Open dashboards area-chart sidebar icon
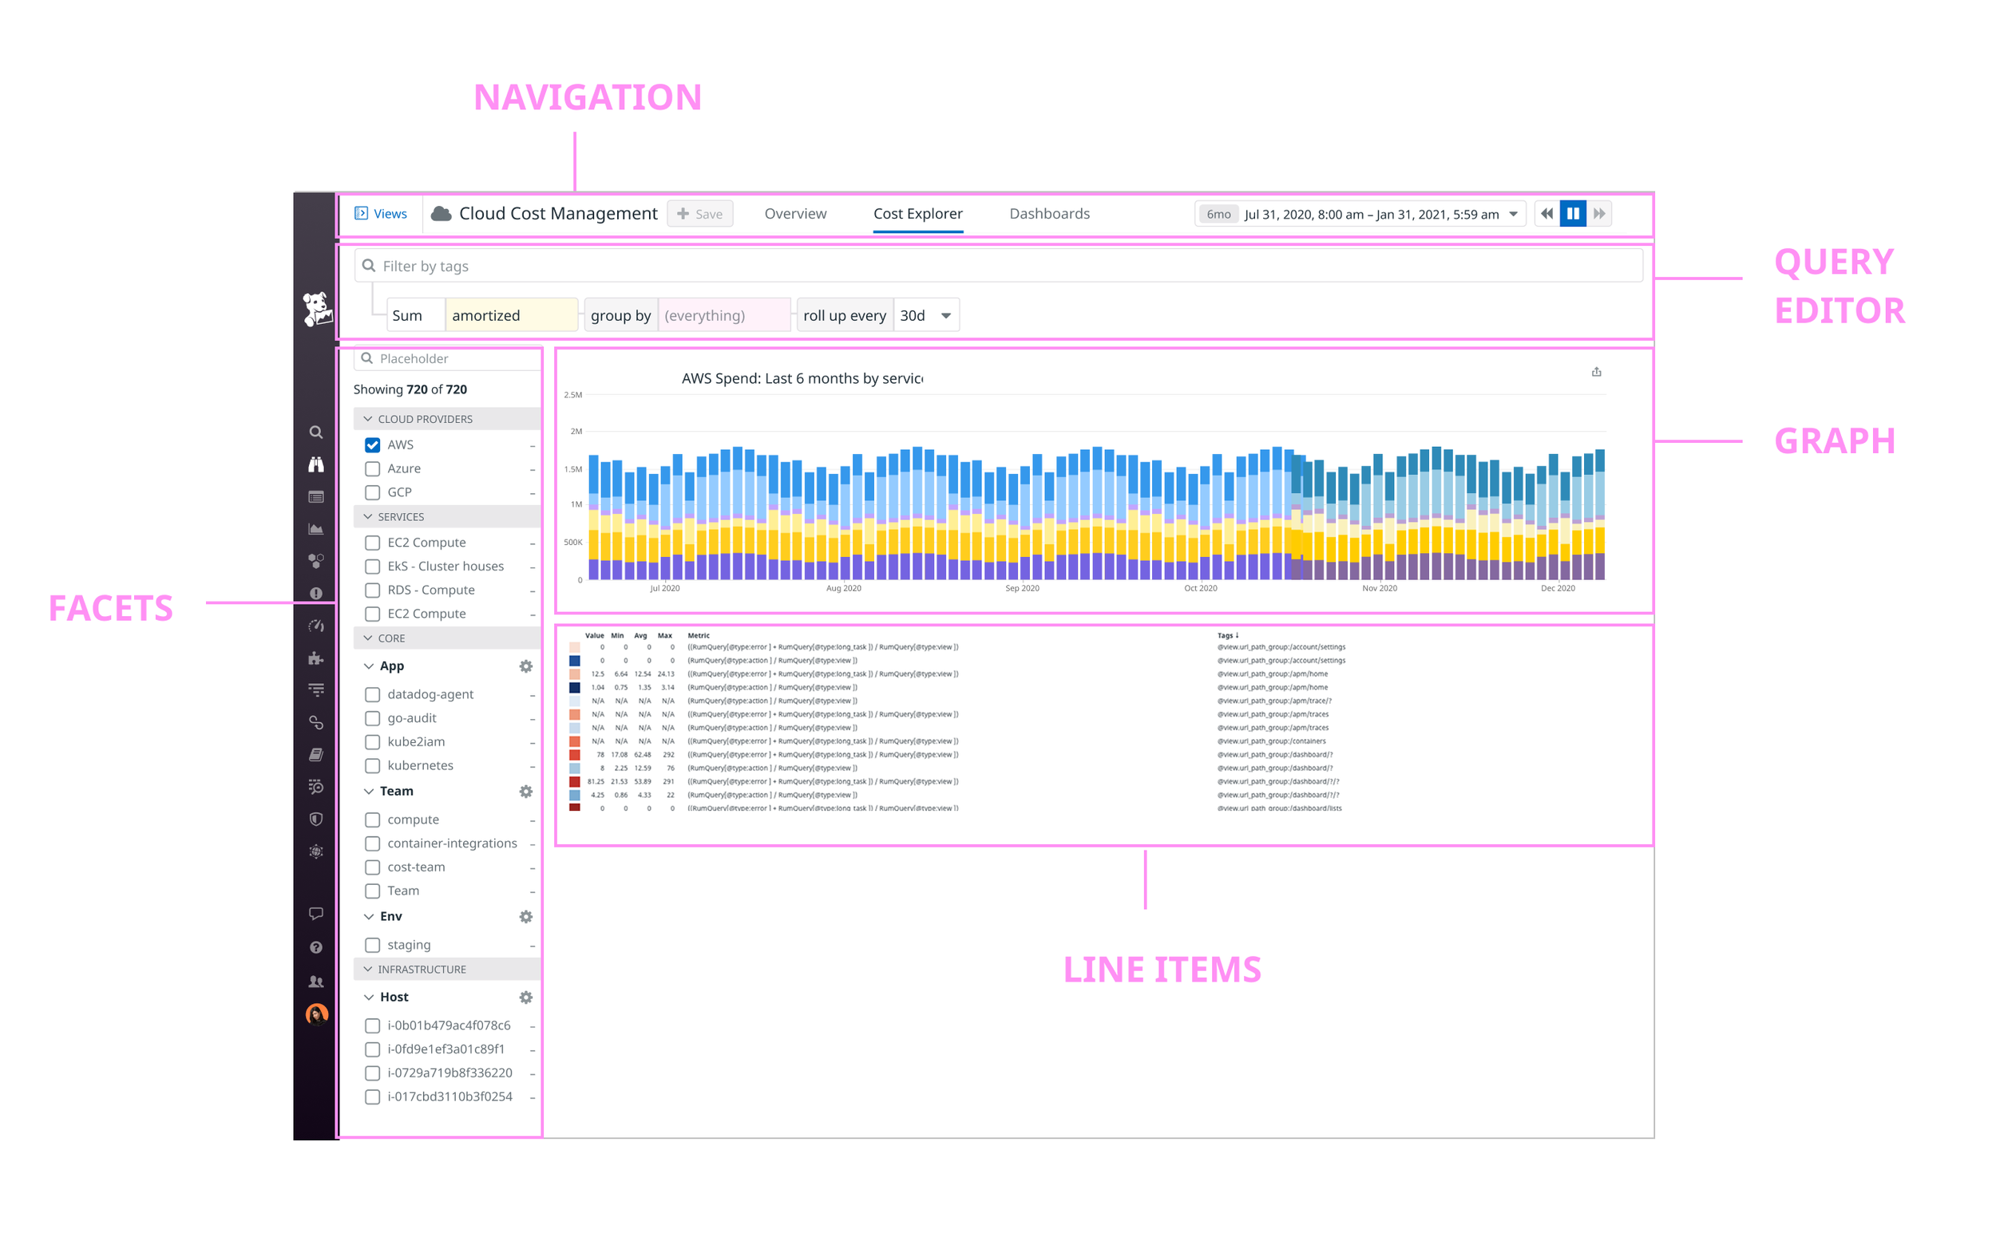Image resolution: width=1996 pixels, height=1256 pixels. click(x=316, y=529)
